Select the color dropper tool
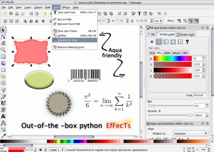 coord(3,136)
